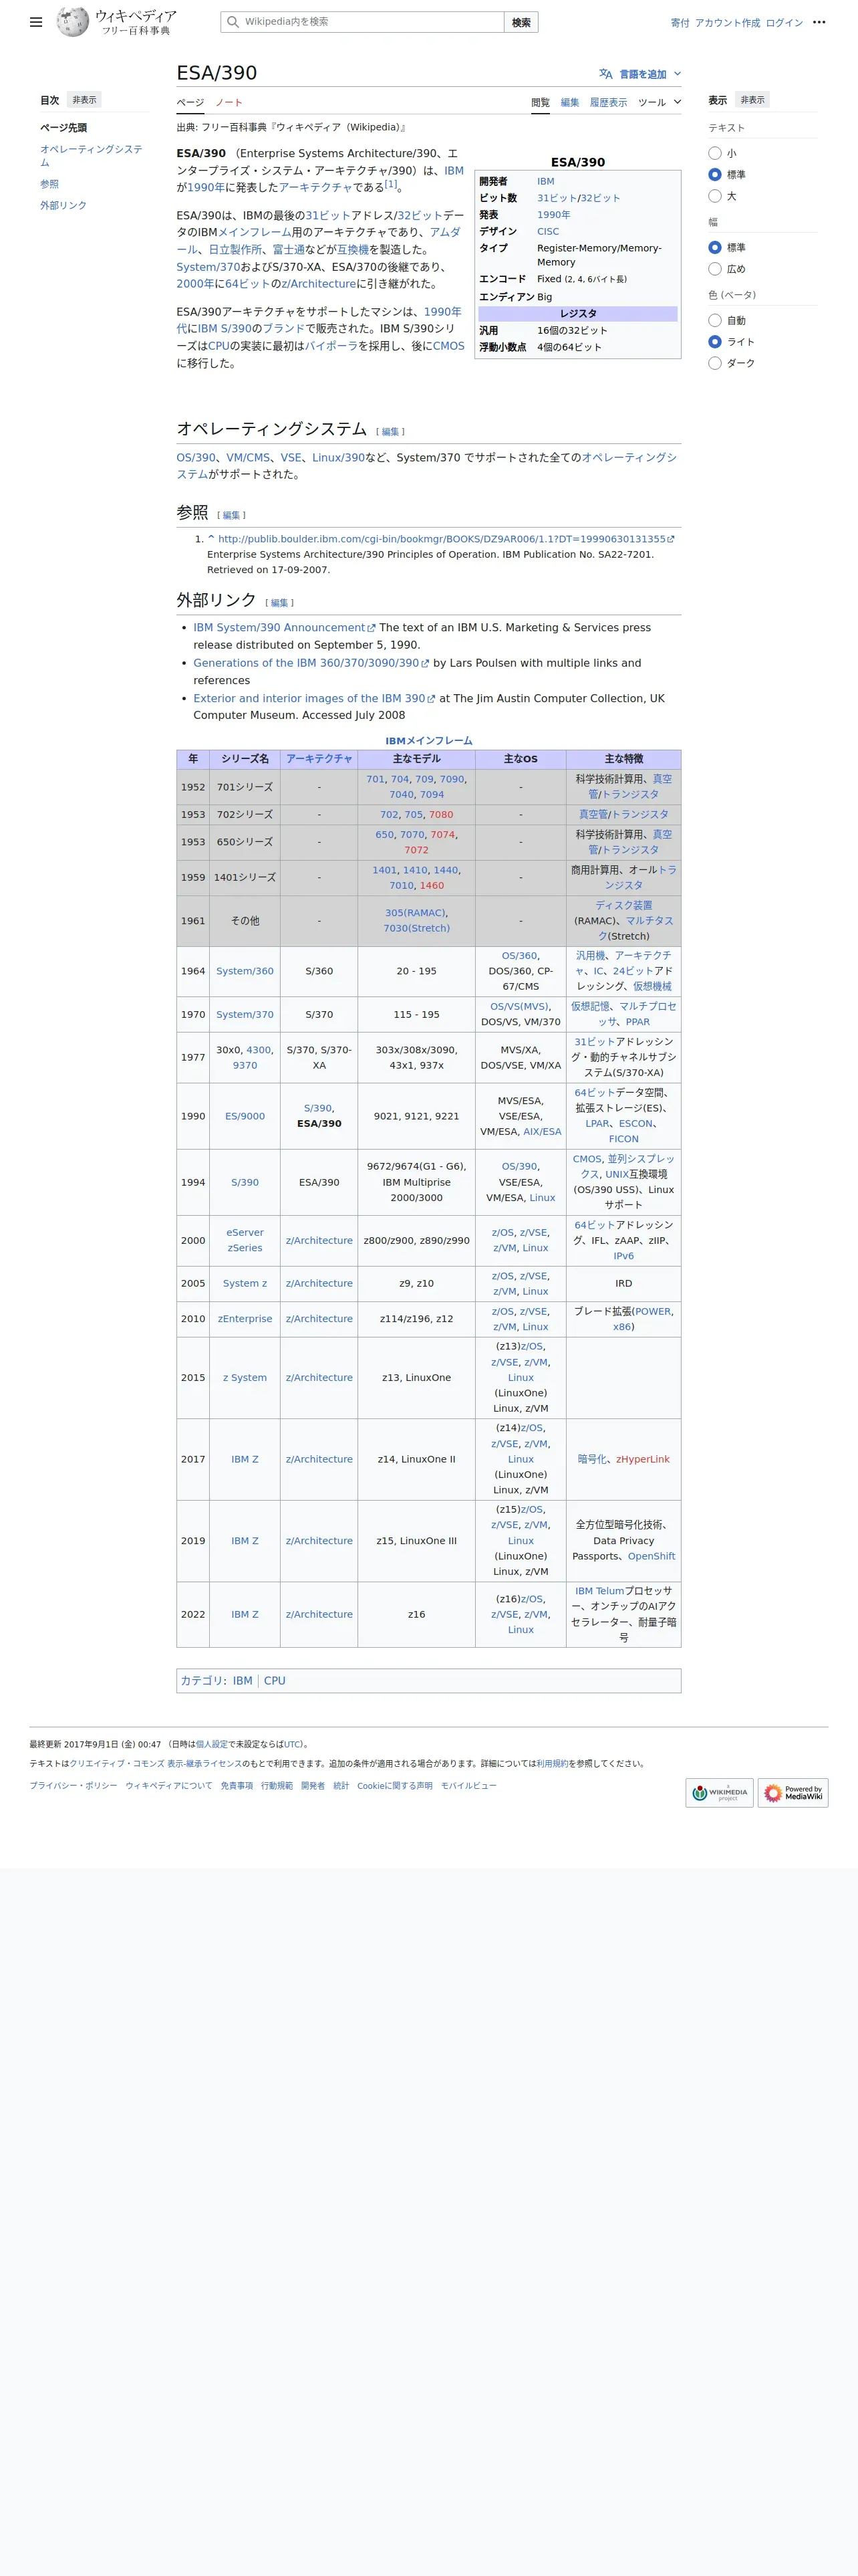Switch to the ノート talk tab
Viewport: 858px width, 2576px height.
(229, 102)
